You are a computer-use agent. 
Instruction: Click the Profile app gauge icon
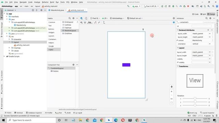[x=181, y=6]
